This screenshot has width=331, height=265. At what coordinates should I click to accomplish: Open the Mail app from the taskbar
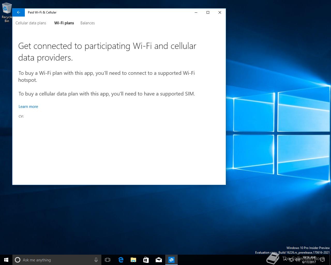click(159, 260)
